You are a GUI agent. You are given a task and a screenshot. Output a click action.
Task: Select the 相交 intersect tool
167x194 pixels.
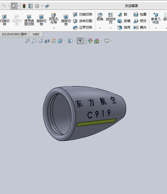pos(140,21)
